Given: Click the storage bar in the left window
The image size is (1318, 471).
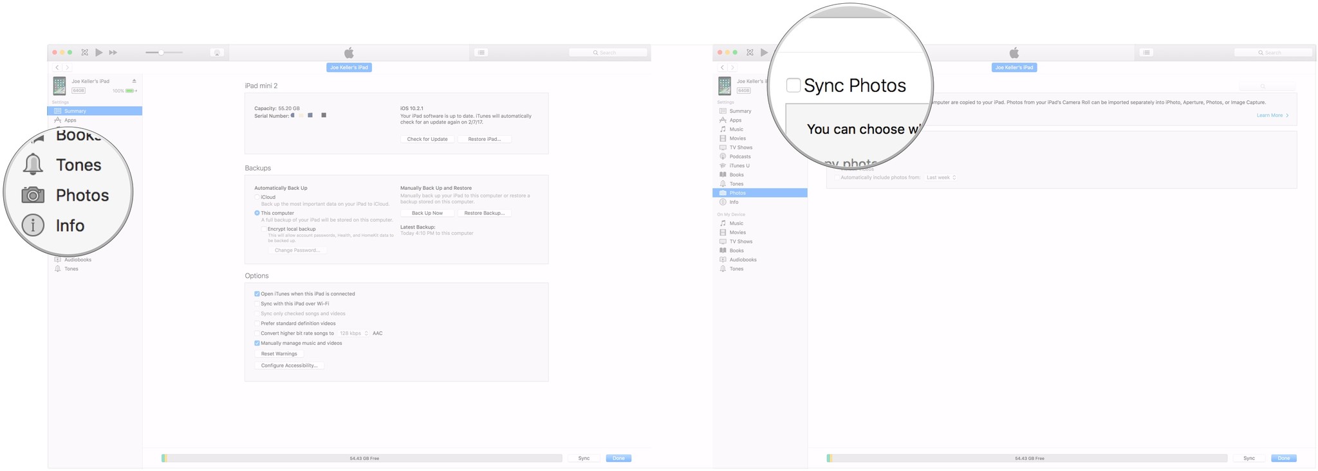Looking at the screenshot, I should 362,458.
